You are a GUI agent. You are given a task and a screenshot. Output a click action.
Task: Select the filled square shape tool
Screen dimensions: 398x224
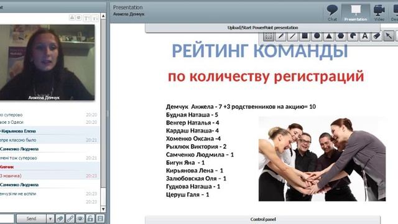[305, 37]
